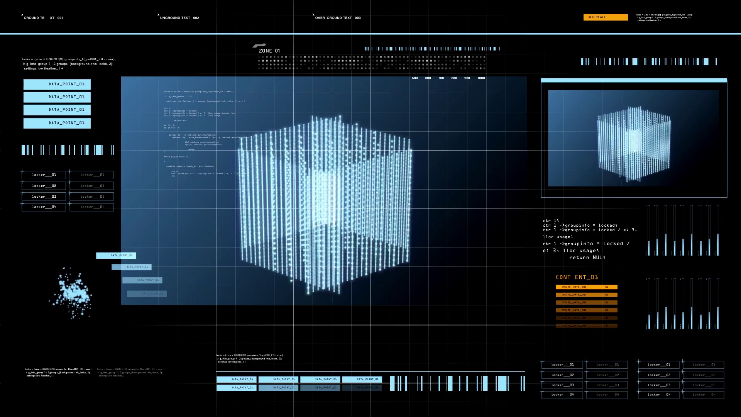This screenshot has width=741, height=417.
Task: Click the dotted matrix strip under ZONE_01
Action: pos(371,63)
